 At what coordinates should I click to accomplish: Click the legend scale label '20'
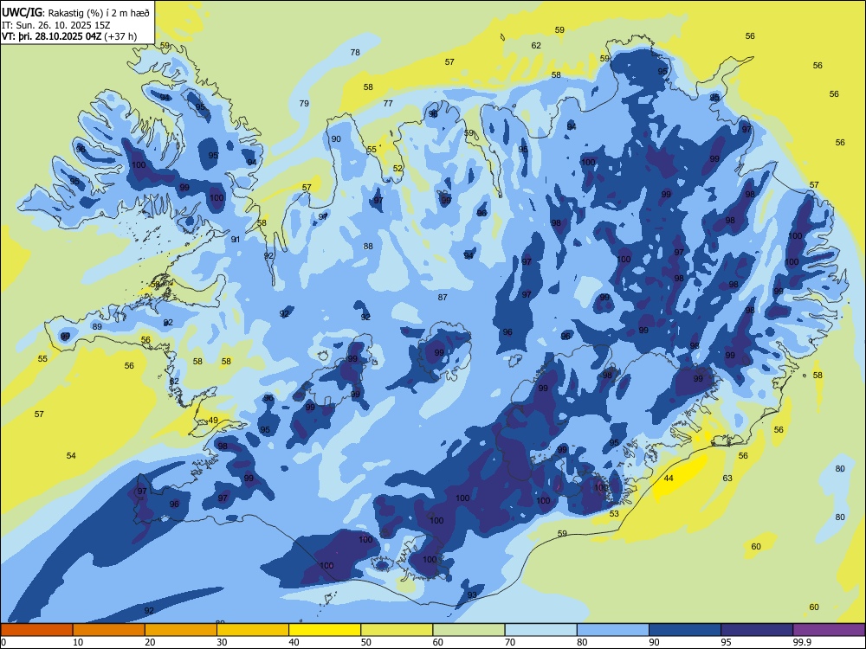(150, 642)
